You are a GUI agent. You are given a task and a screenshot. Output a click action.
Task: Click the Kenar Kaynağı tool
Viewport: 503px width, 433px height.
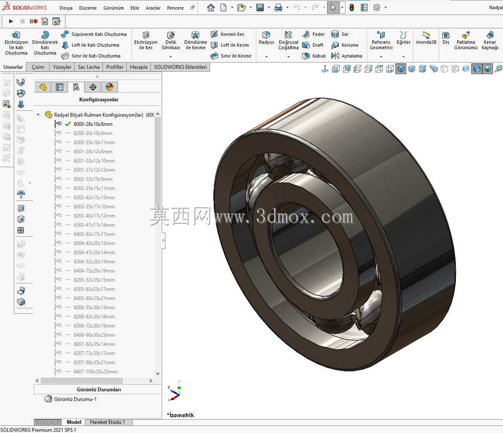pyautogui.click(x=490, y=41)
